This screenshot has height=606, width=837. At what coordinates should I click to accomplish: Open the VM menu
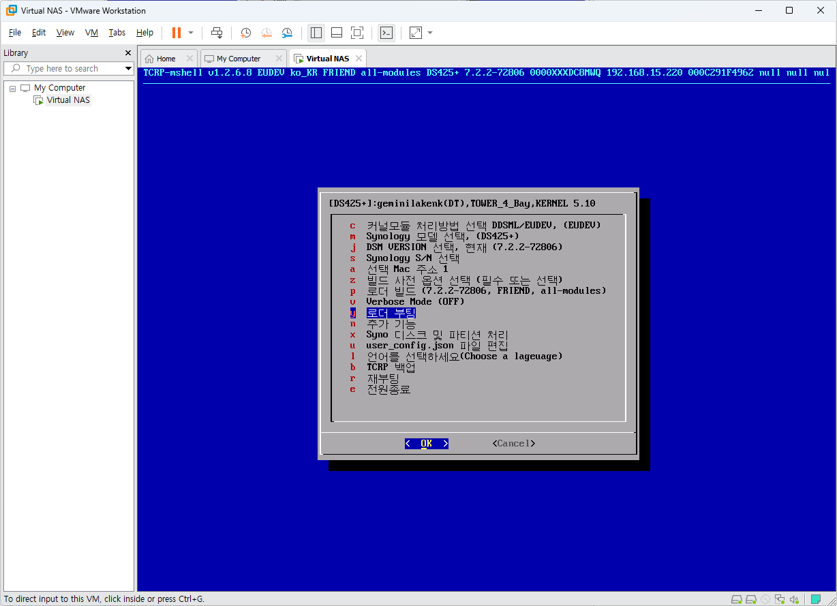(91, 33)
